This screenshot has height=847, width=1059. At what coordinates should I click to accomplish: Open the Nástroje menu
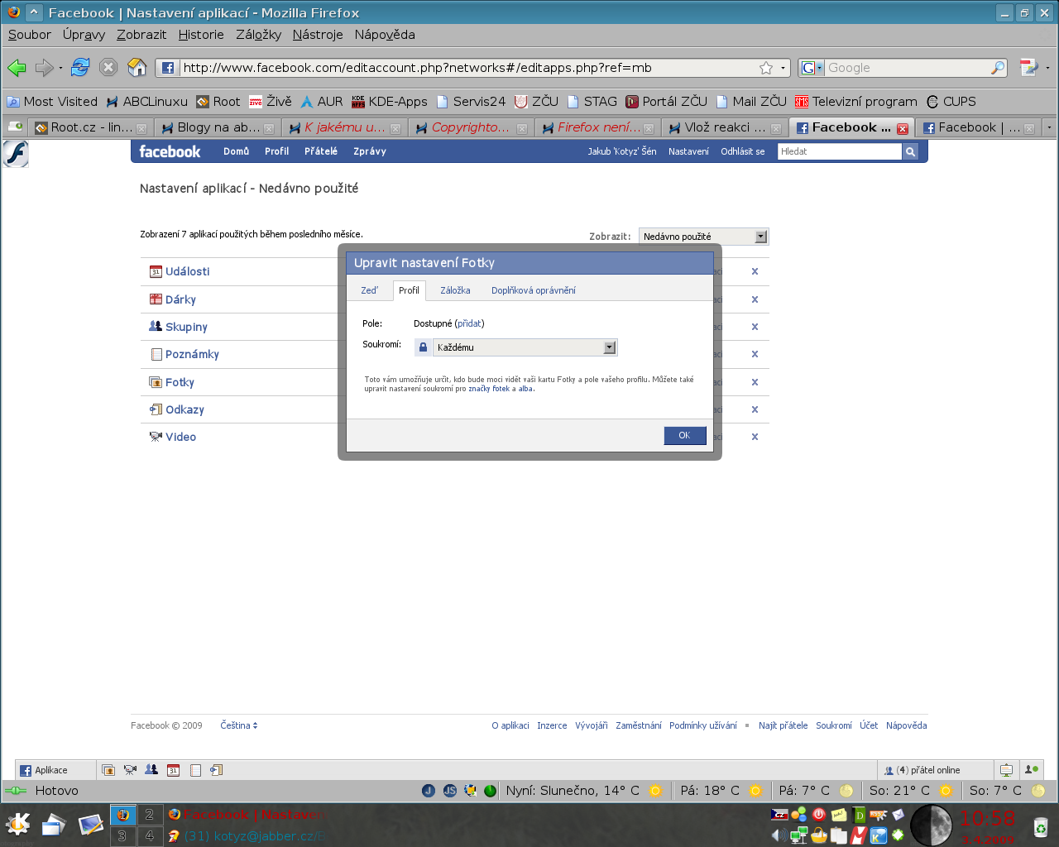318,35
